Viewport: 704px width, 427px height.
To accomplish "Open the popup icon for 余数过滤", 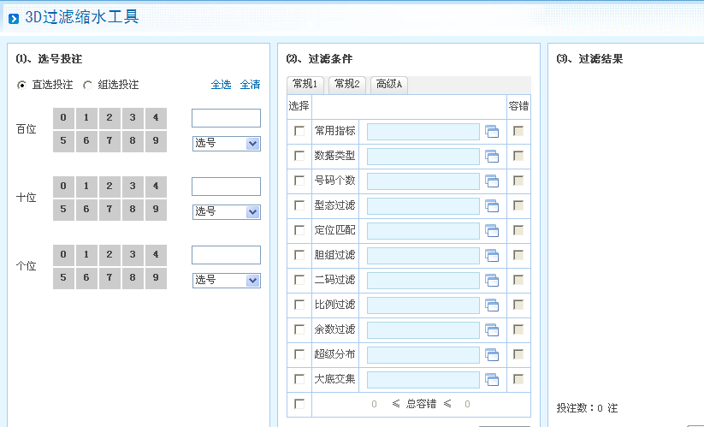I will pyautogui.click(x=492, y=330).
